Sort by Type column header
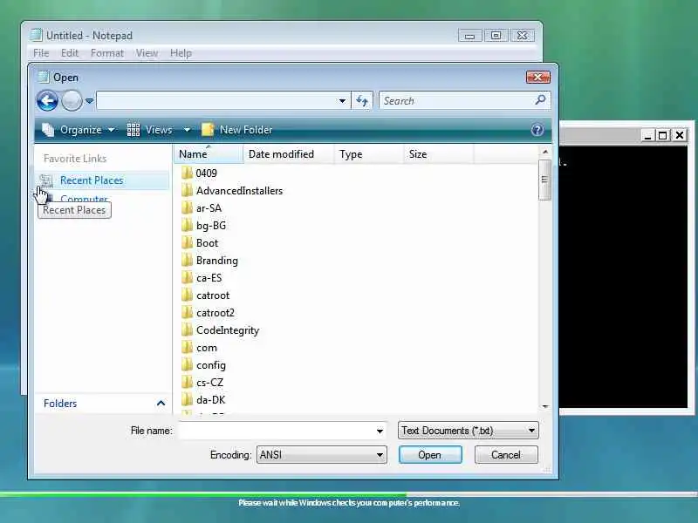Screen dimensions: 698x523 [368, 154]
